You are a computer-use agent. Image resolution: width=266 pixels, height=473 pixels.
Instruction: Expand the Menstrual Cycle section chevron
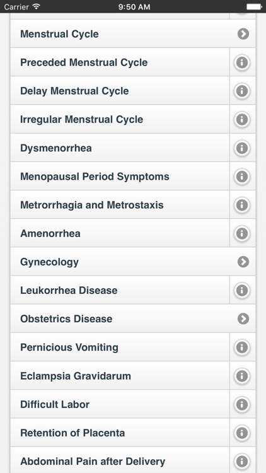243,34
